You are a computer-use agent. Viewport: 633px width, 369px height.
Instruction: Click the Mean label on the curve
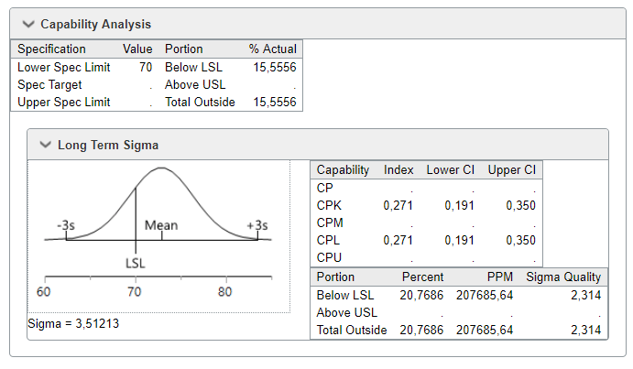(x=161, y=225)
